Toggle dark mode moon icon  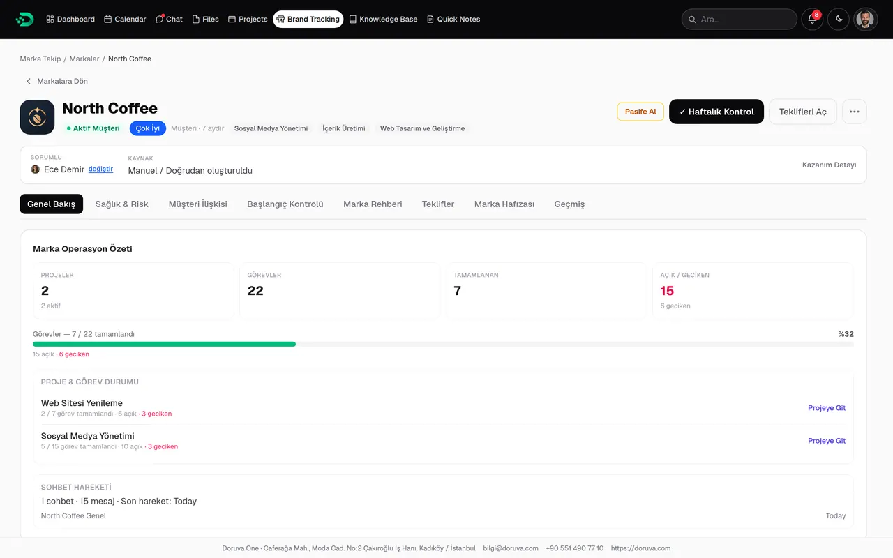pos(839,20)
